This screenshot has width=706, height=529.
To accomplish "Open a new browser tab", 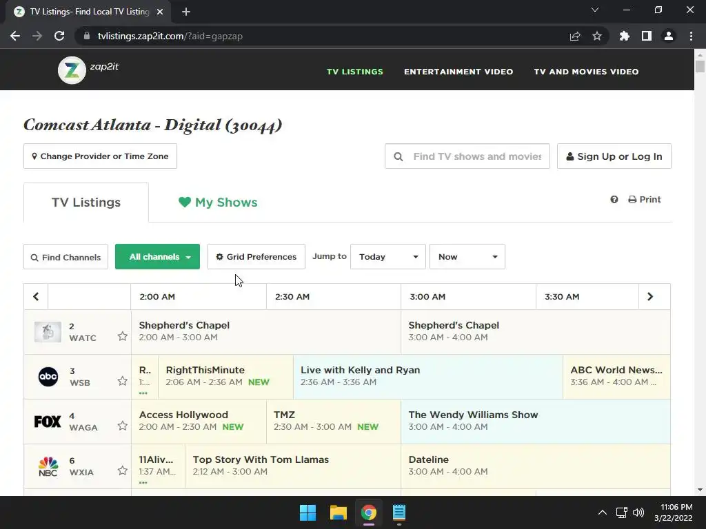I will 186,12.
